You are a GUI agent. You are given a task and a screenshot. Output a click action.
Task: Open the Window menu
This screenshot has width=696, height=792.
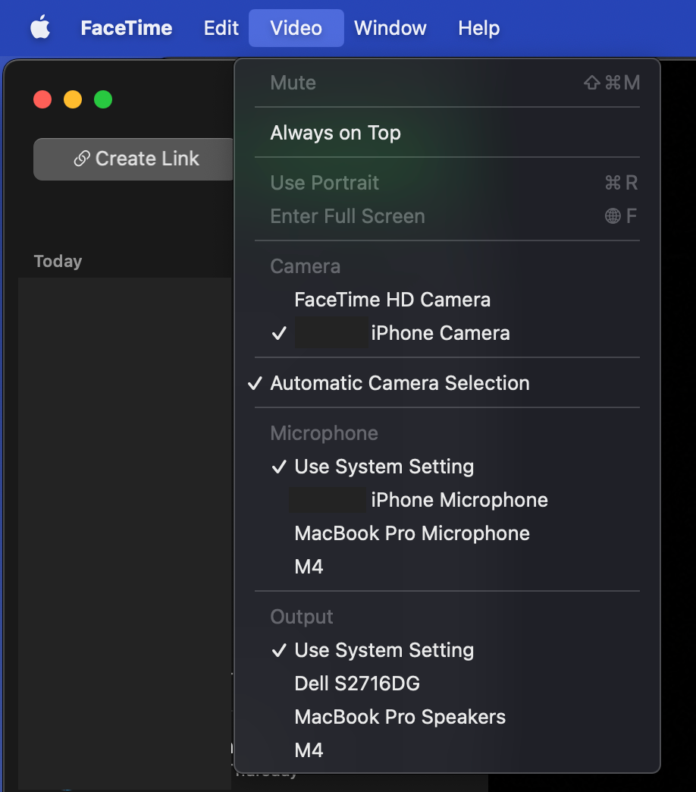coord(390,28)
